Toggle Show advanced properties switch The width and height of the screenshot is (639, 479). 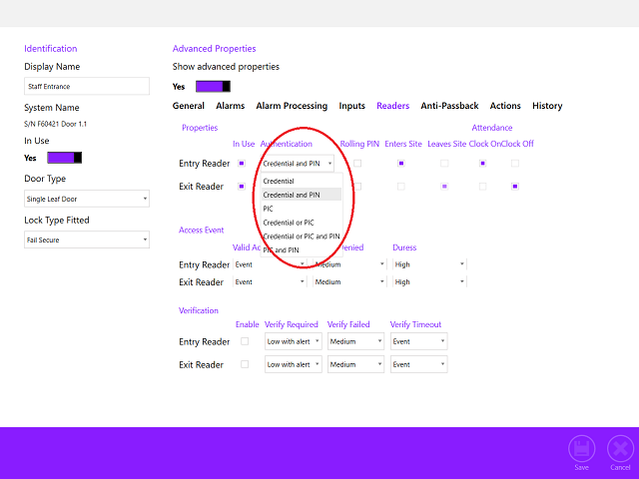point(214,86)
